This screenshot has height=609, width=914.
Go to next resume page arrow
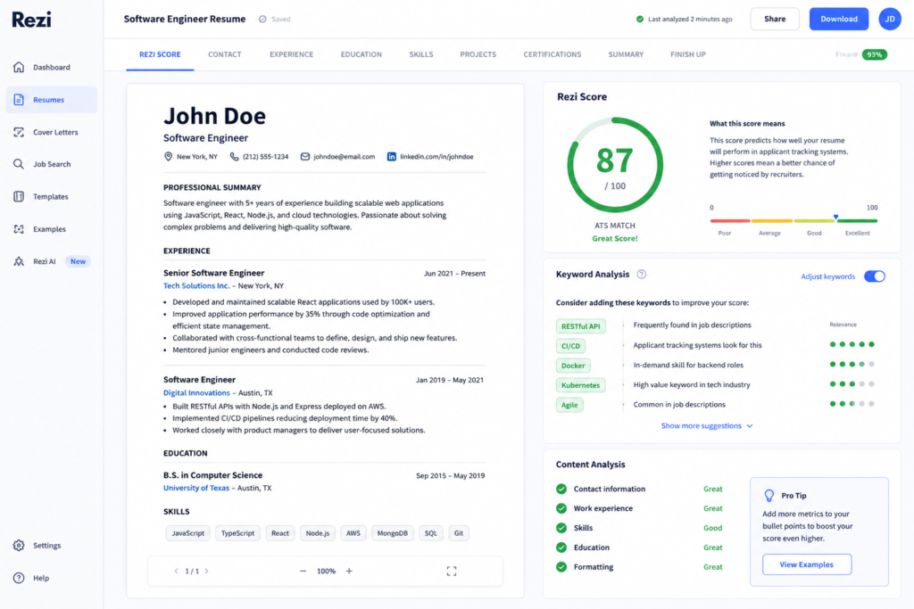coord(206,572)
